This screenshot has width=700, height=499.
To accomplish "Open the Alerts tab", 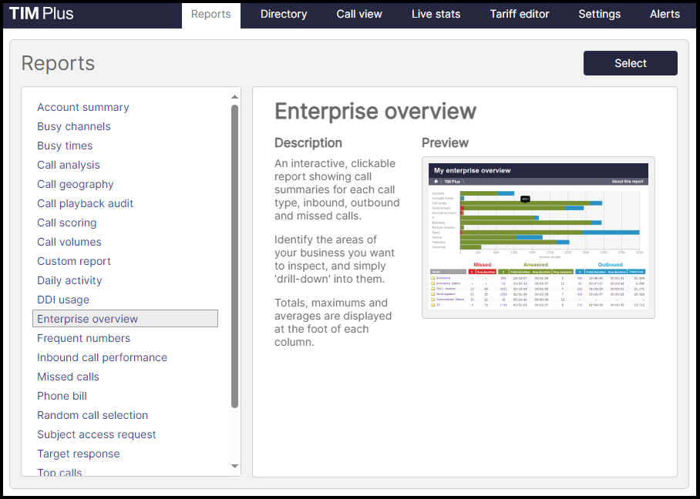I will point(665,13).
